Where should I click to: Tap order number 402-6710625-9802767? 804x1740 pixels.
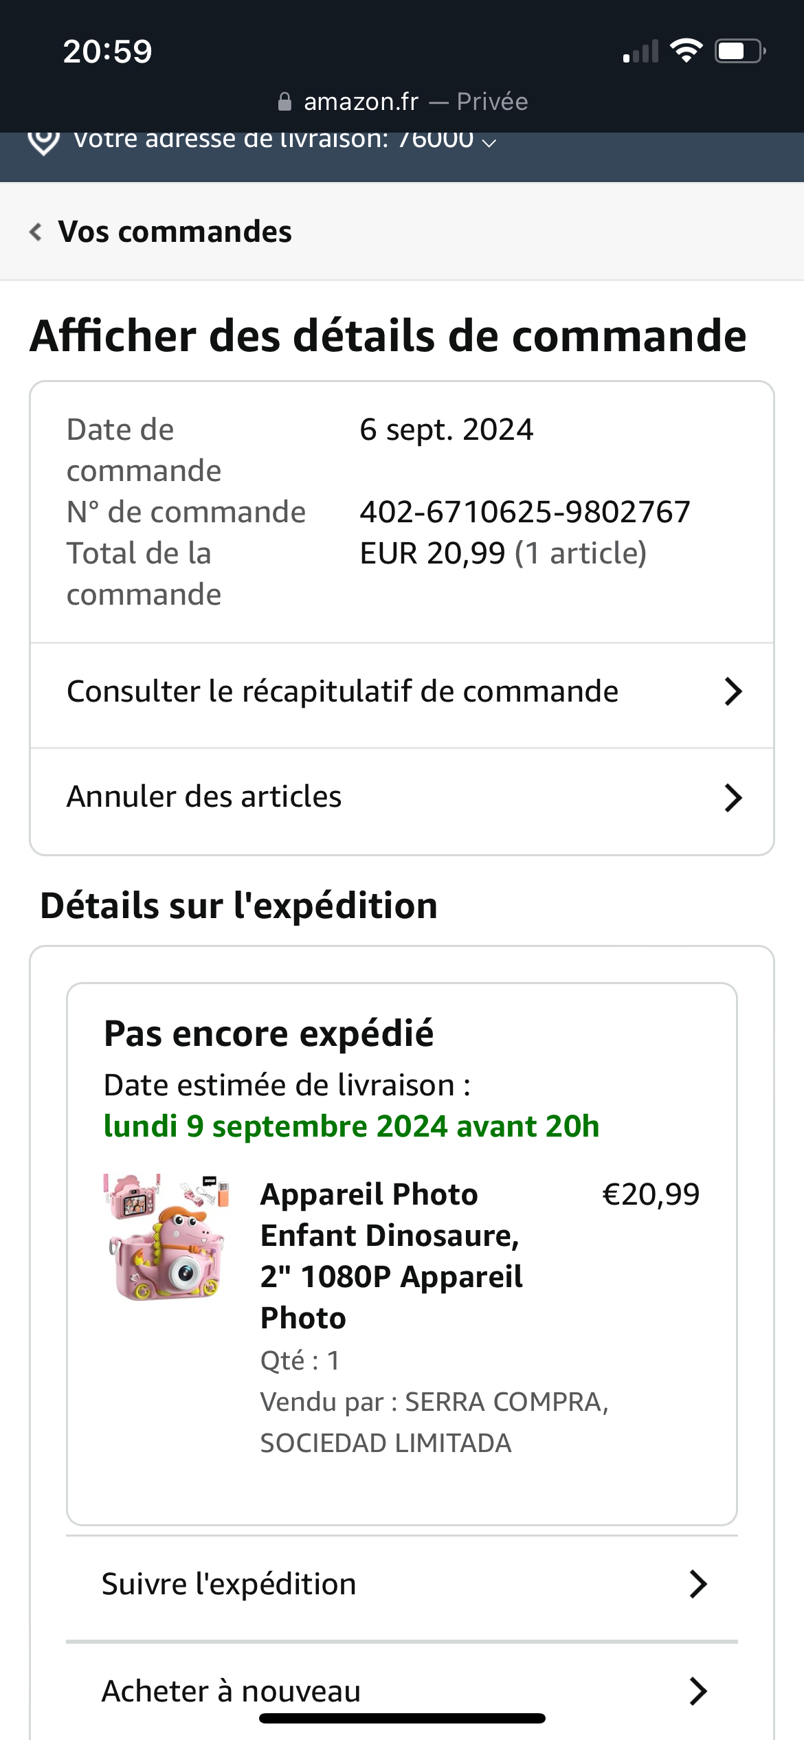tap(525, 512)
